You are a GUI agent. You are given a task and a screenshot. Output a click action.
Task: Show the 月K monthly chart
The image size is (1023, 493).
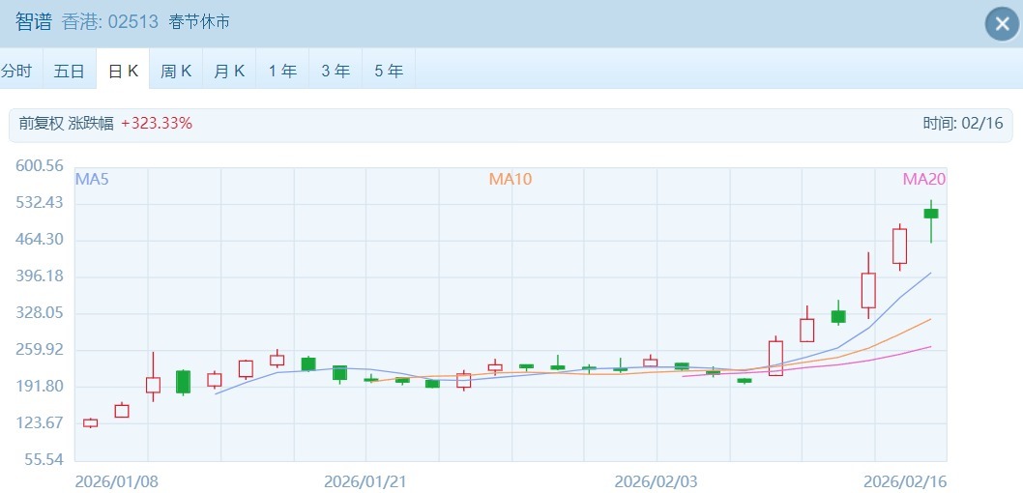229,71
